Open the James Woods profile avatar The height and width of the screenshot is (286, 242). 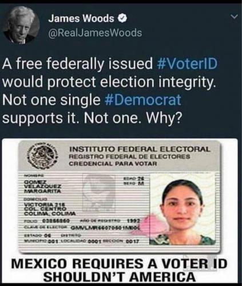click(22, 26)
